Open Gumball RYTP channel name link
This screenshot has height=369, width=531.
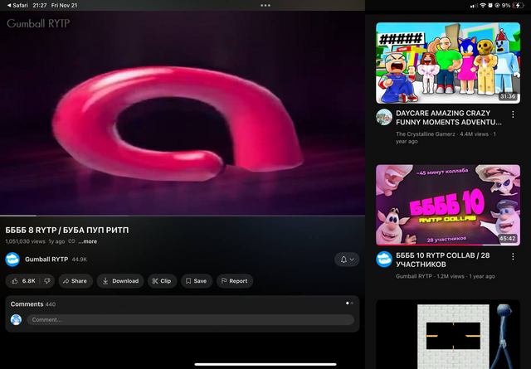pyautogui.click(x=46, y=260)
